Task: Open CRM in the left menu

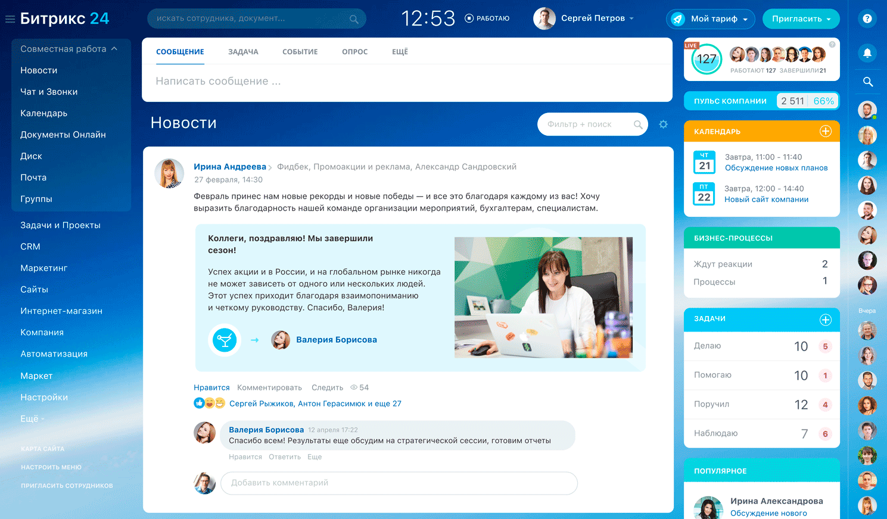Action: click(x=30, y=246)
